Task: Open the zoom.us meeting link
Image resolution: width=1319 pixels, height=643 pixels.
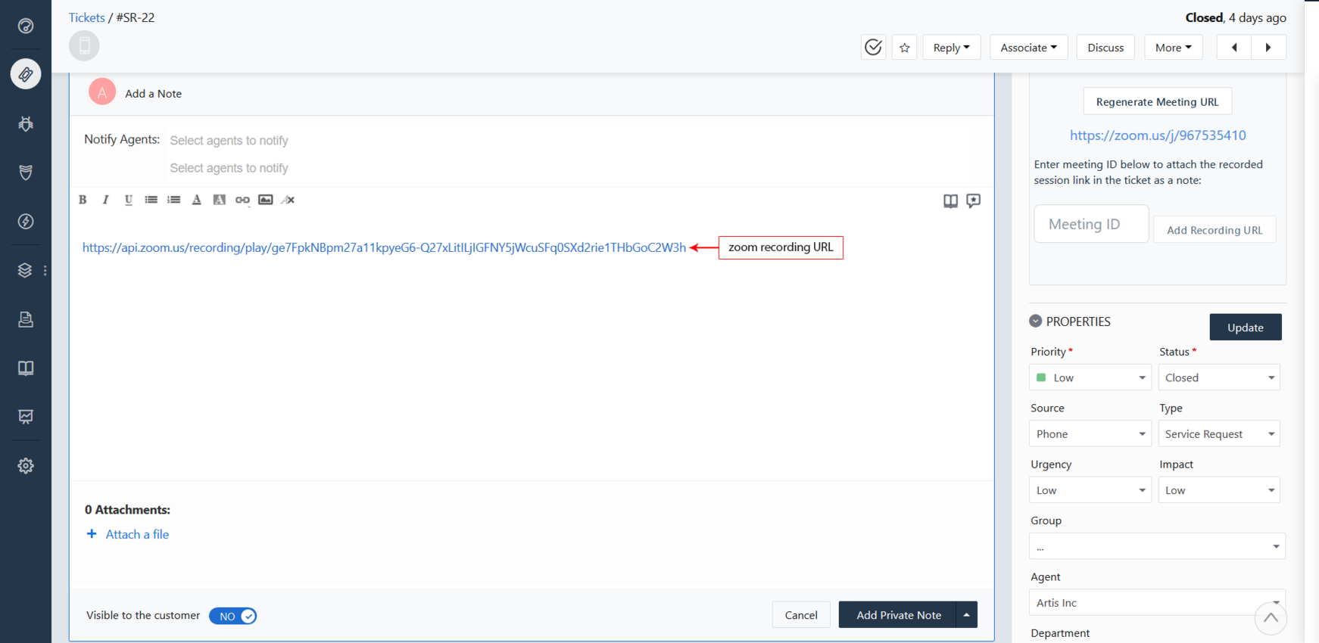Action: tap(1158, 135)
